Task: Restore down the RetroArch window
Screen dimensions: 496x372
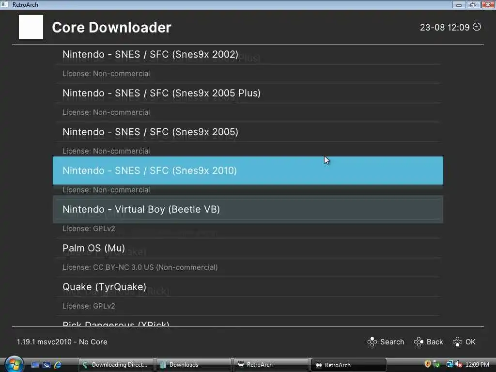Action: (473, 5)
